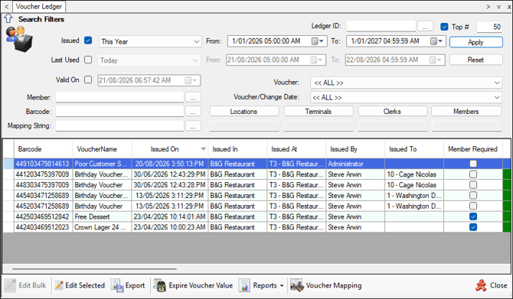Screen dimensions: 513x299
Task: Click barcode cell 448303475397009
Action: click(x=43, y=184)
